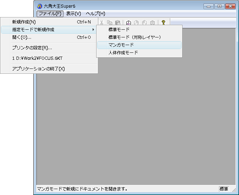Choose 新規作成(N) from the file menu
The width and height of the screenshot is (239, 195).
49,22
